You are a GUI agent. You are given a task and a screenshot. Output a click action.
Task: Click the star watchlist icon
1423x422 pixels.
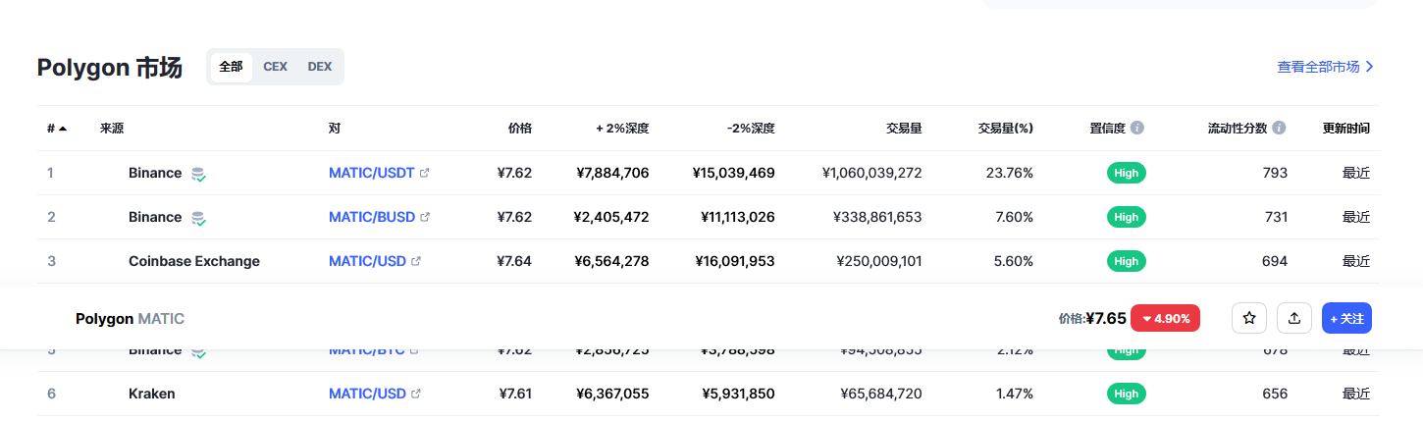1249,318
